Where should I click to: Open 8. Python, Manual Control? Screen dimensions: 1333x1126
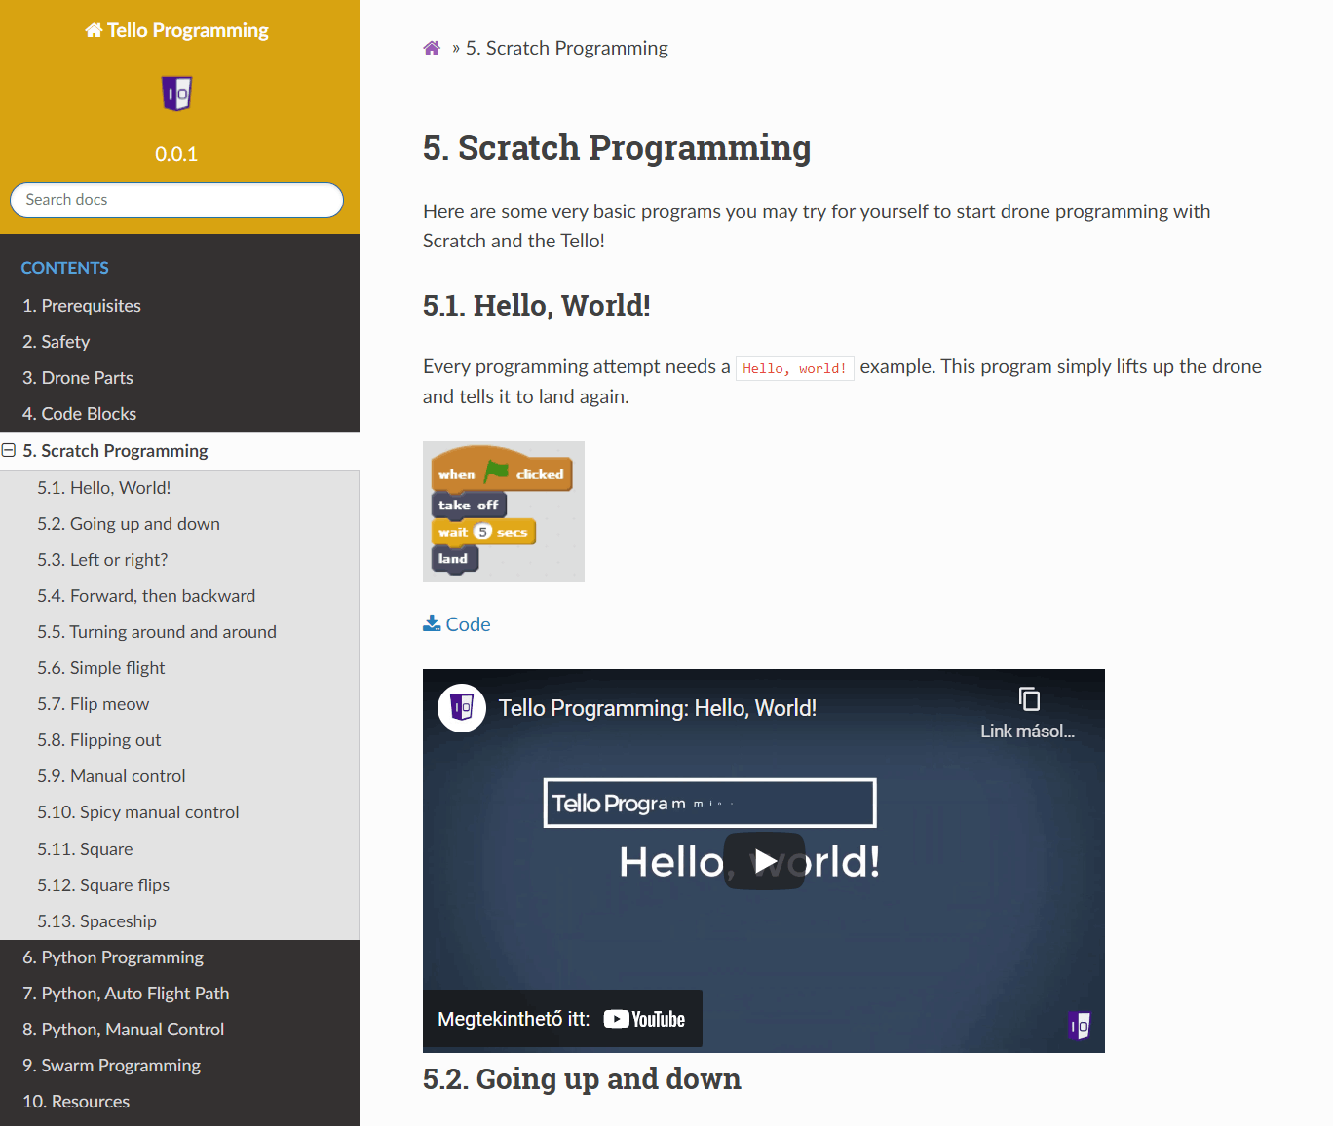pos(179,1030)
